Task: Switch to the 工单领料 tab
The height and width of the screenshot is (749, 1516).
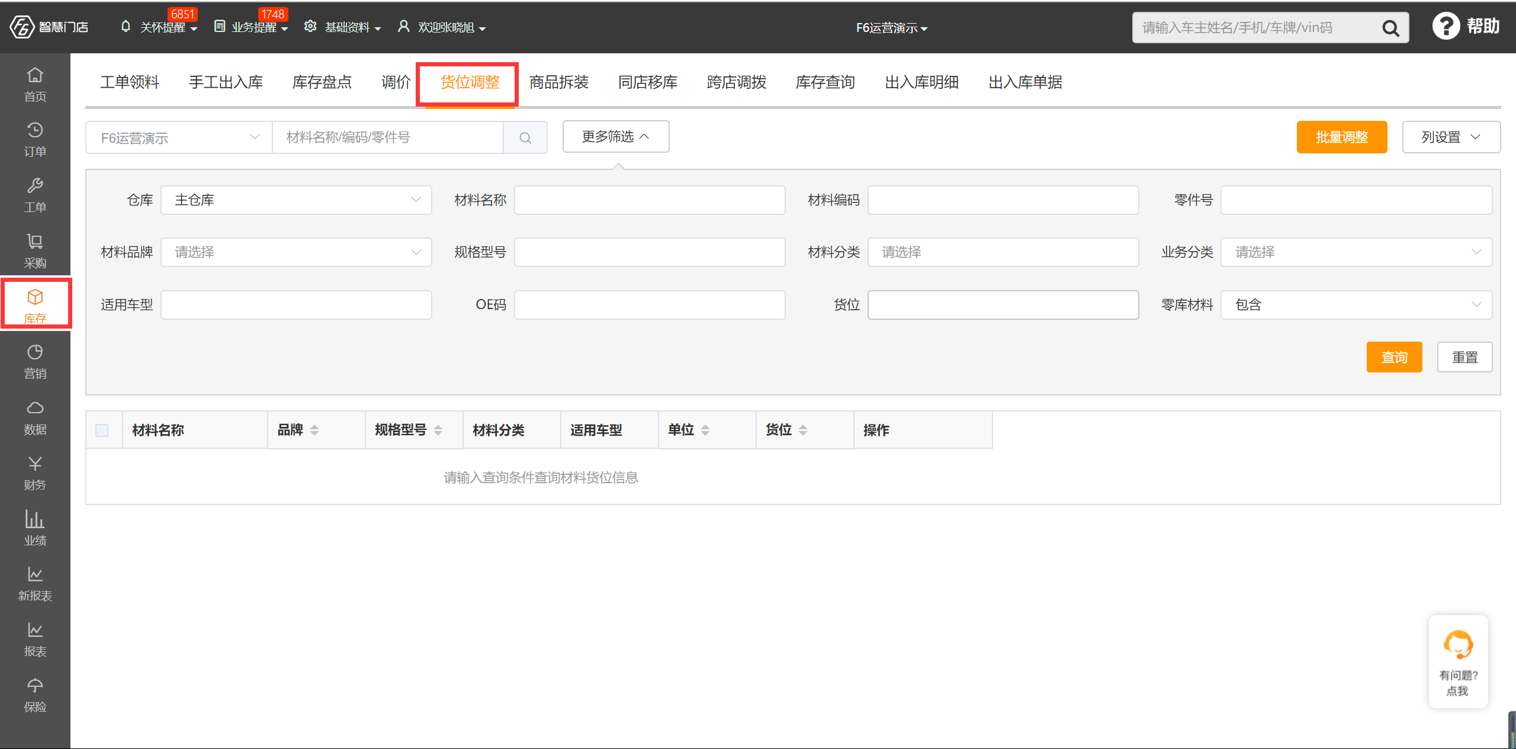Action: click(130, 82)
